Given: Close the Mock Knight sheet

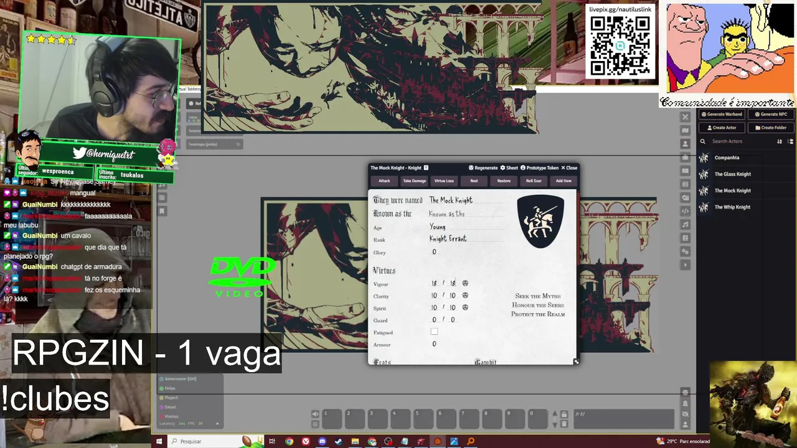Looking at the screenshot, I should click(x=569, y=167).
